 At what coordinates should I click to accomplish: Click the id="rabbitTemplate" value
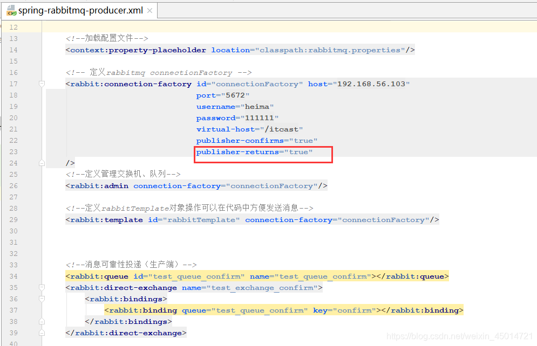click(x=201, y=220)
